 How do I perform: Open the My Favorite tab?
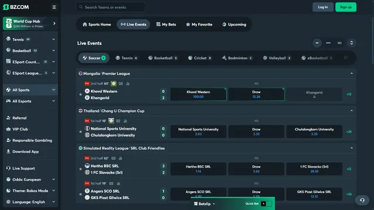(x=199, y=24)
